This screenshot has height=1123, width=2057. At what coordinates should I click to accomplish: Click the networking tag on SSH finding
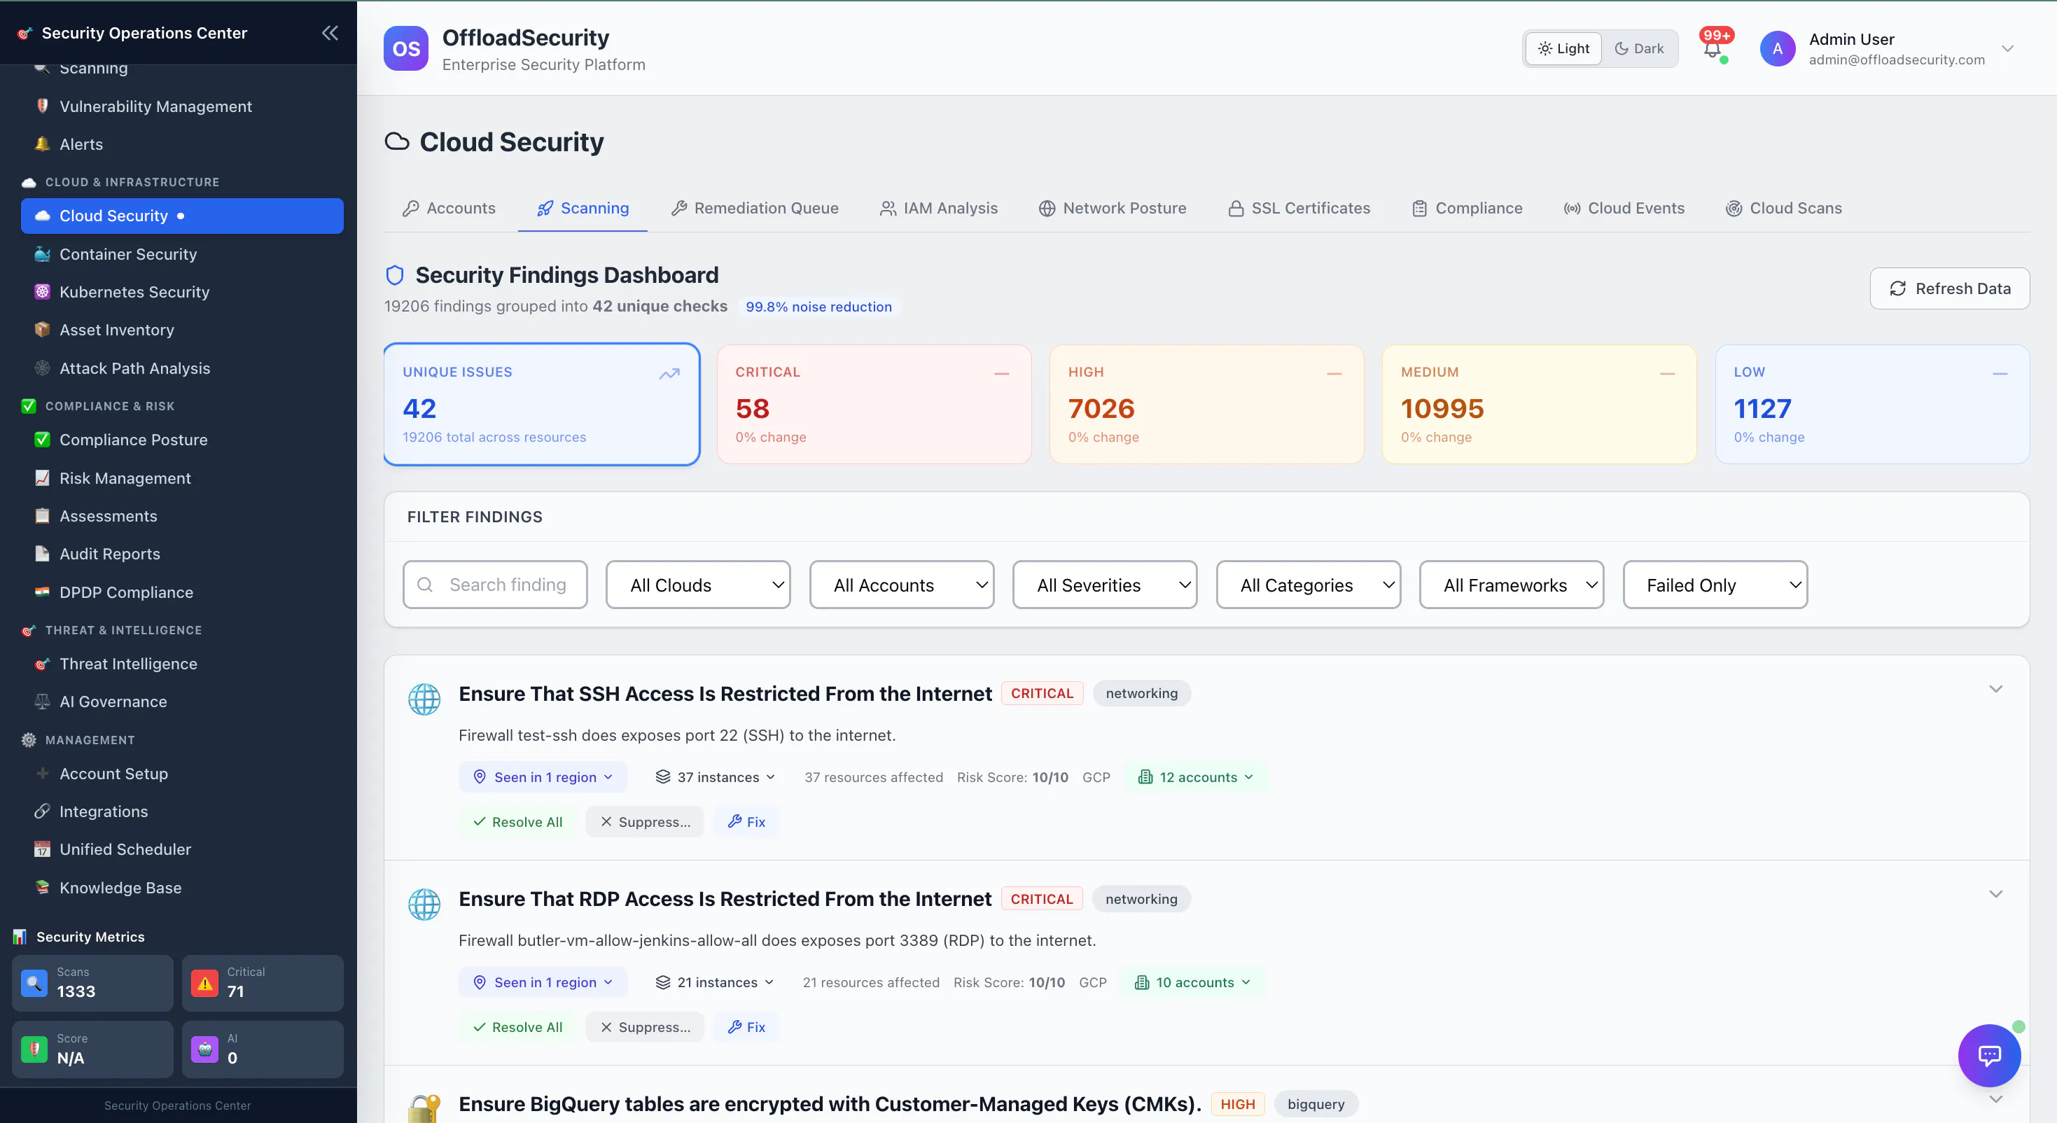pos(1142,693)
